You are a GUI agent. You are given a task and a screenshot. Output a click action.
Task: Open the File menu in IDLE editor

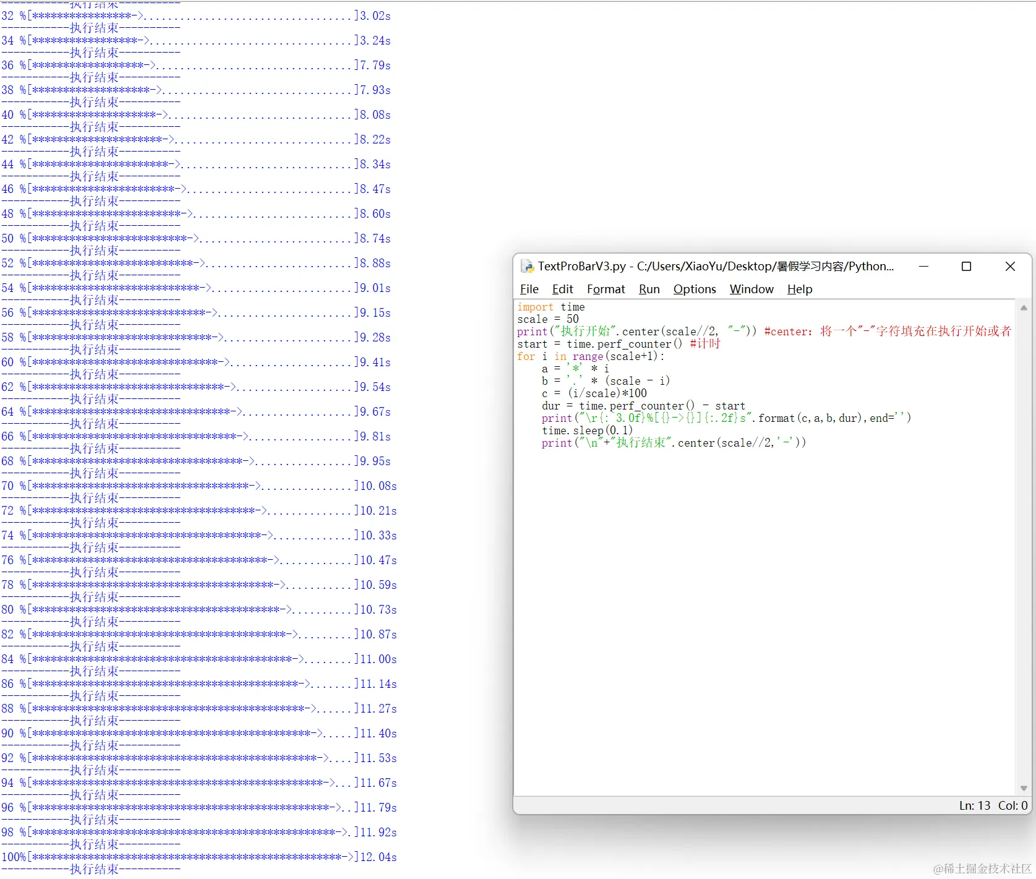tap(529, 289)
